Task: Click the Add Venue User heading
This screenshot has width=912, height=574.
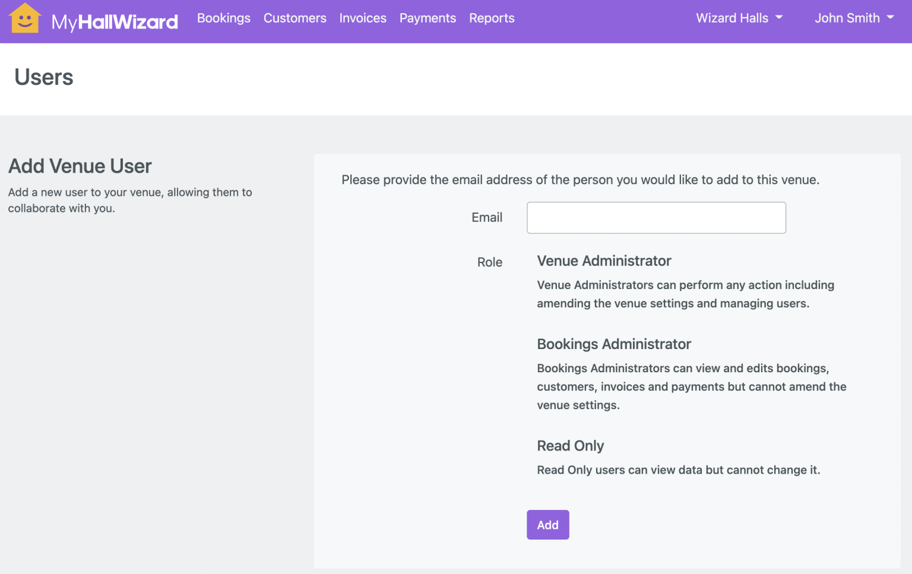Action: point(80,166)
